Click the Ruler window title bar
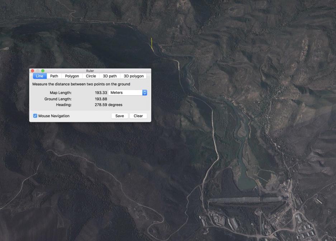 tap(90, 71)
